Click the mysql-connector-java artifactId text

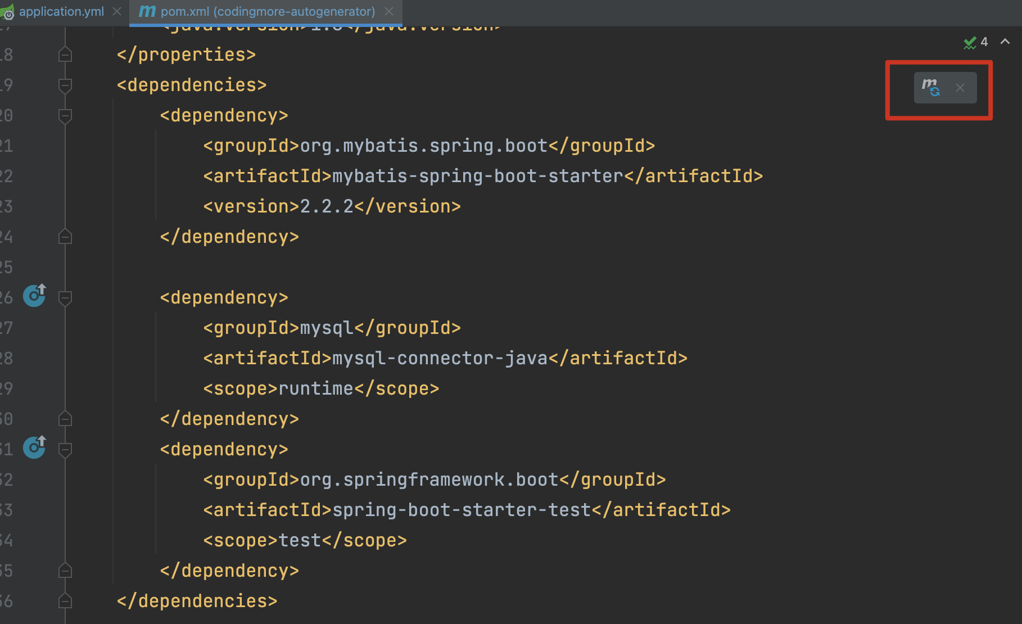tap(440, 359)
